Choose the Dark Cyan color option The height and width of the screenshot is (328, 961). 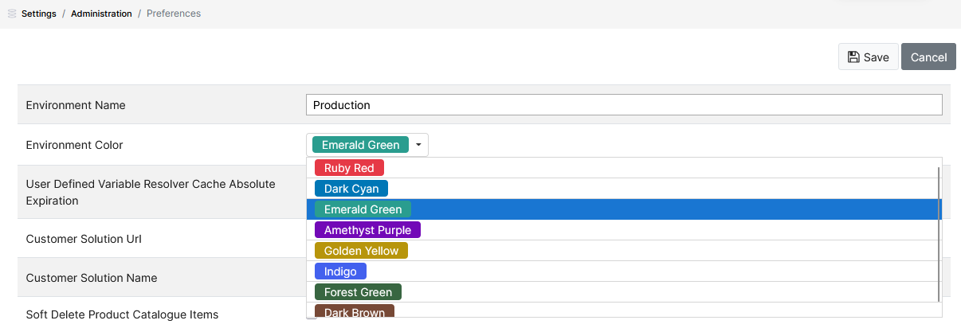pyautogui.click(x=351, y=189)
